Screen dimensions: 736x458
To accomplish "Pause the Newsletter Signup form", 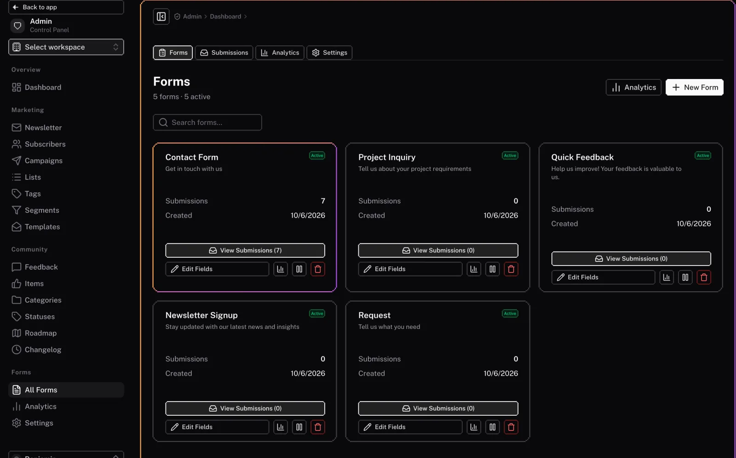I will [x=299, y=427].
